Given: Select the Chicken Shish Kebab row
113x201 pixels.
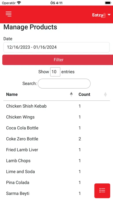Looking at the screenshot, I should point(56,106).
